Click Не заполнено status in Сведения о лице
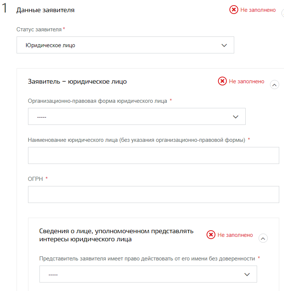This screenshot has height=291, width=284. [235, 235]
